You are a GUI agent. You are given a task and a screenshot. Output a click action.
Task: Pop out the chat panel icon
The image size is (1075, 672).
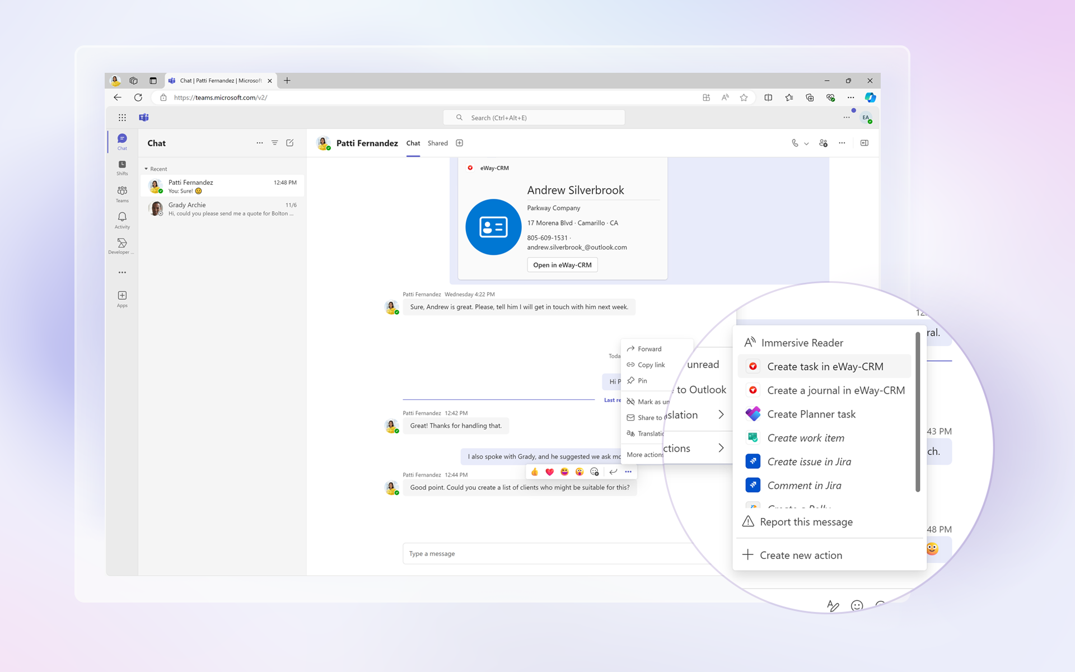tap(864, 143)
